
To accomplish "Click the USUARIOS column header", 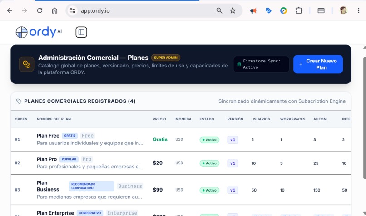I will 261,119.
